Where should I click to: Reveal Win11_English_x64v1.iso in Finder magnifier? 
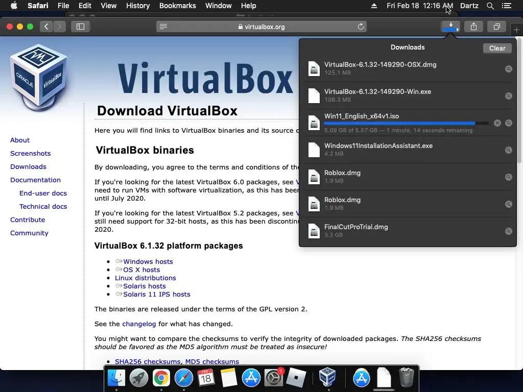coord(508,123)
